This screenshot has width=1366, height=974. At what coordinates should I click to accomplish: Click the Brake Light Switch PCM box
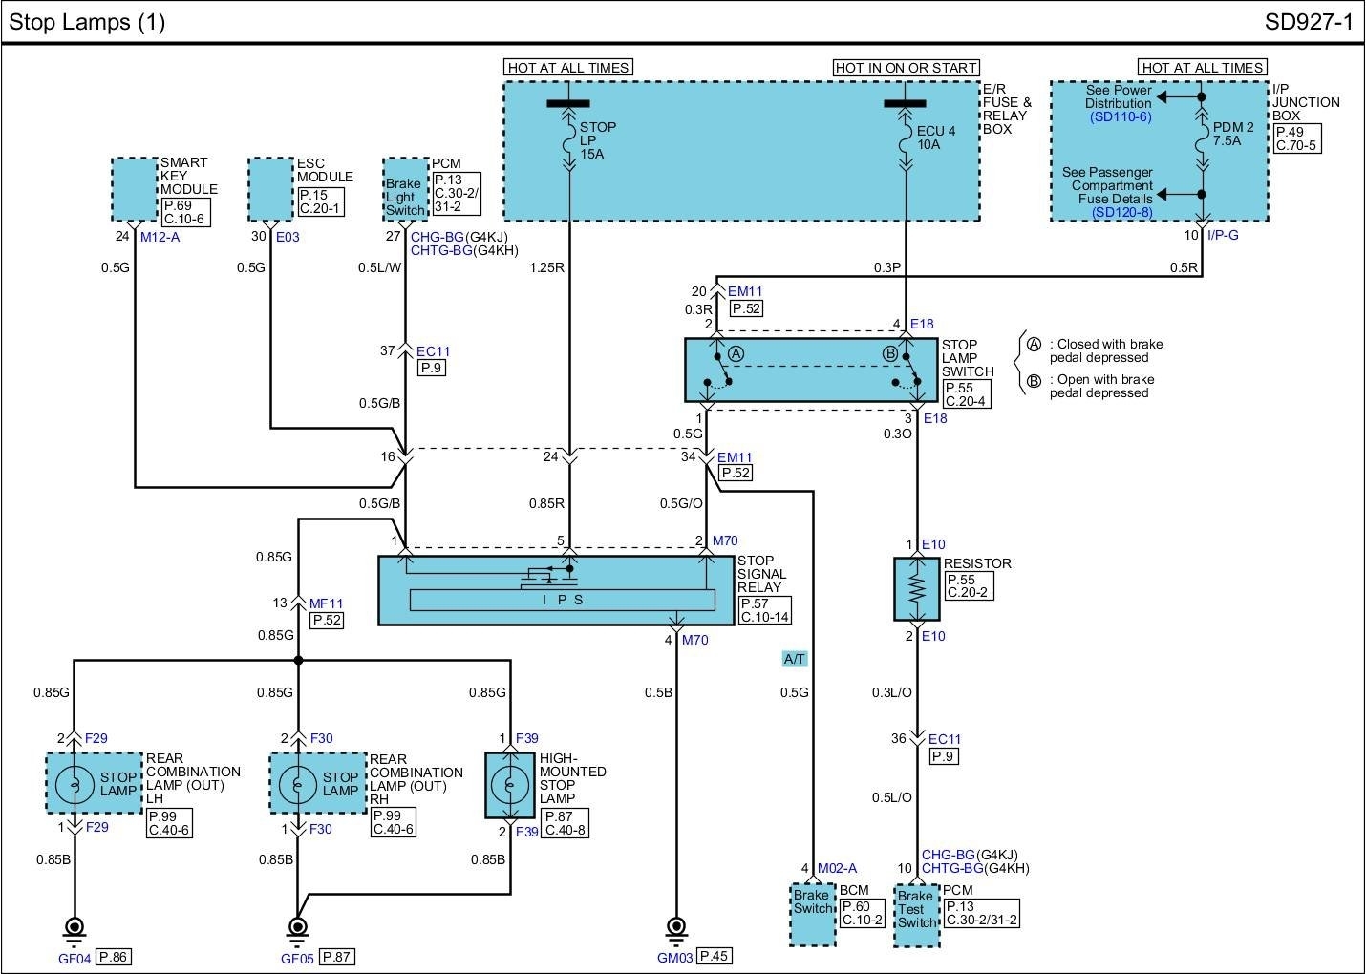(x=405, y=189)
